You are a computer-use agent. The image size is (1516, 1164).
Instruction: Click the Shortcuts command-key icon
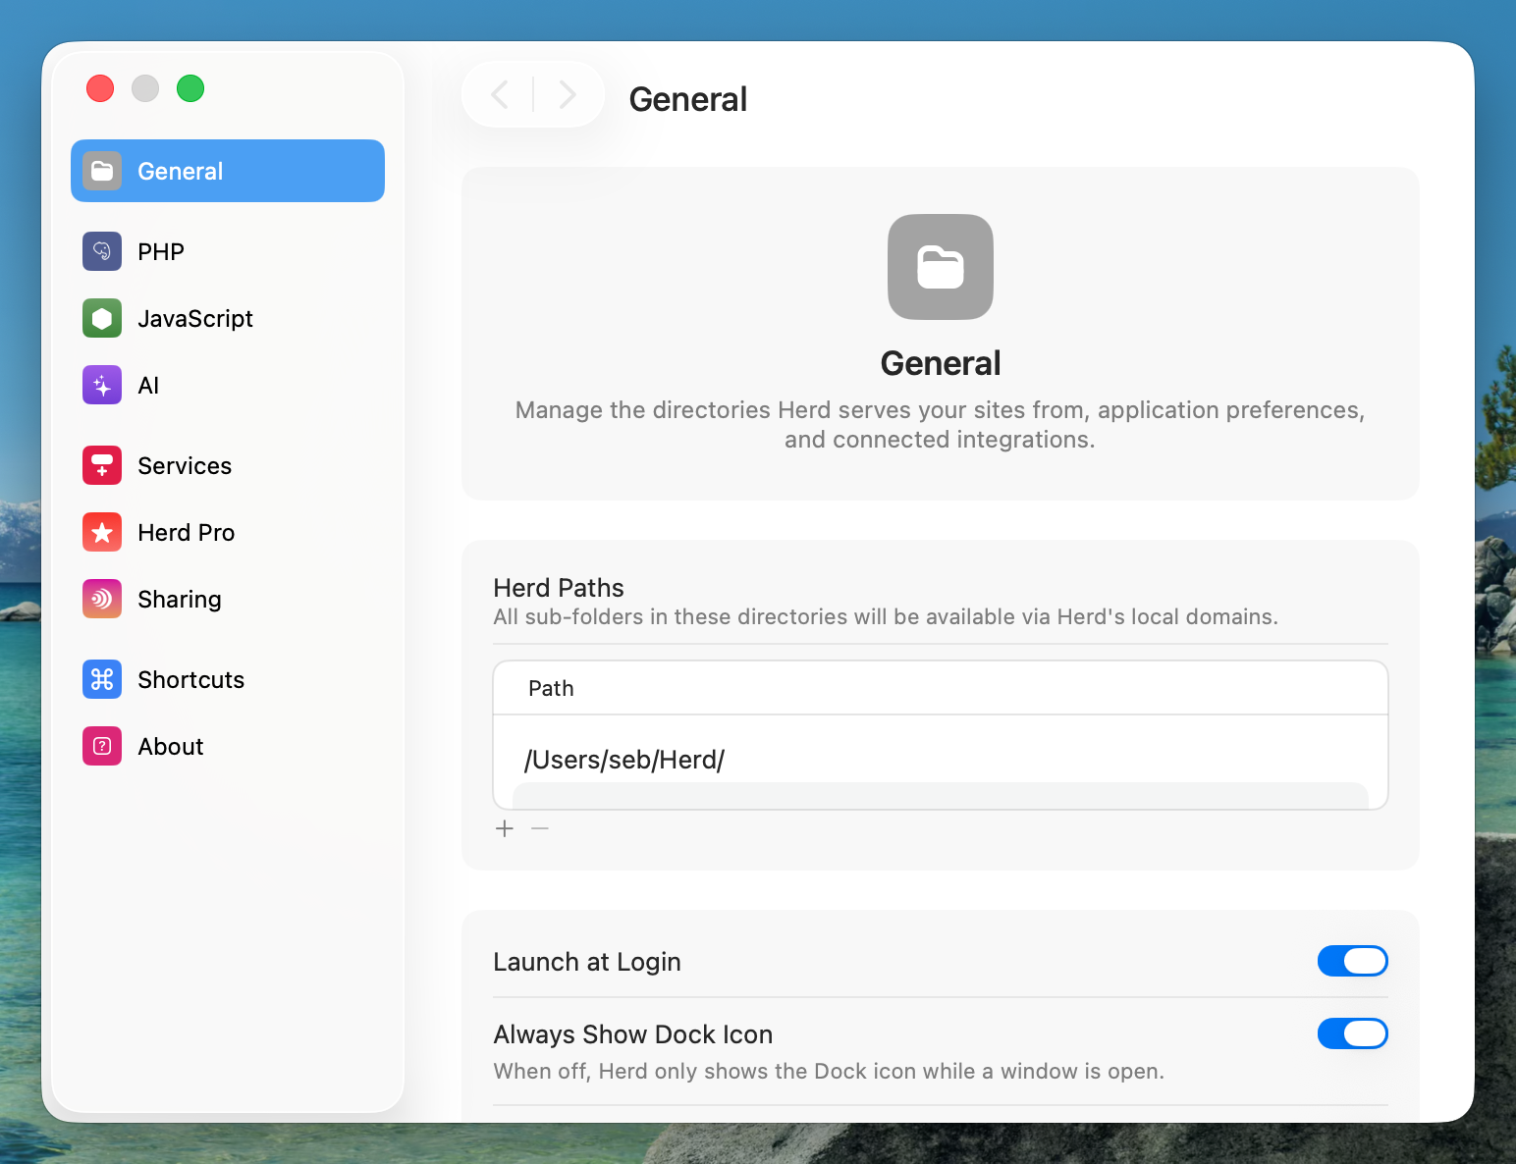coord(102,679)
